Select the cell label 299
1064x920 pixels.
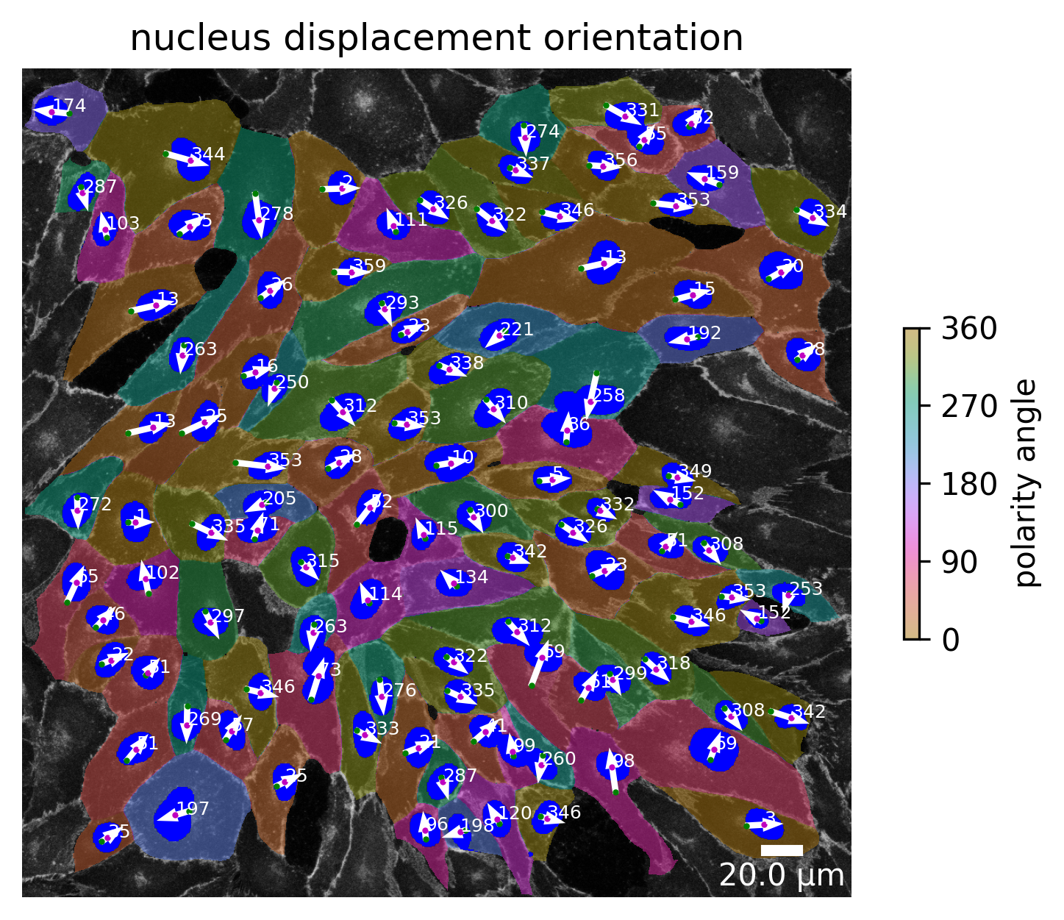pos(630,674)
